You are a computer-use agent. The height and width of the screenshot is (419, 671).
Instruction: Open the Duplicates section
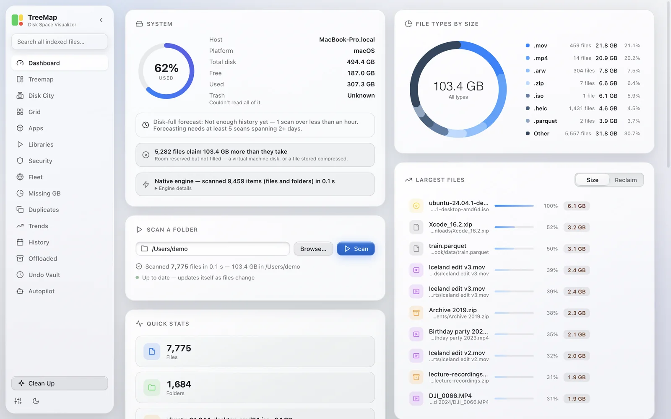tap(60, 210)
